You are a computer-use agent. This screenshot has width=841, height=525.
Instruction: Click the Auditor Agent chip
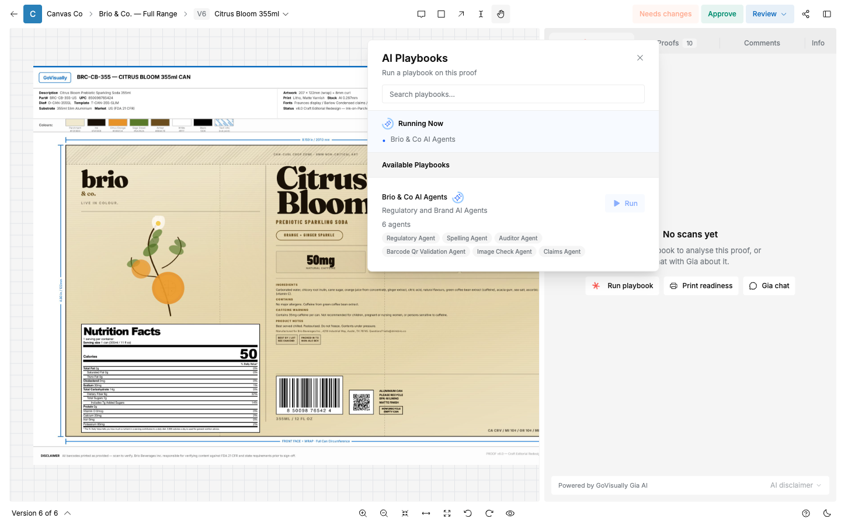518,238
